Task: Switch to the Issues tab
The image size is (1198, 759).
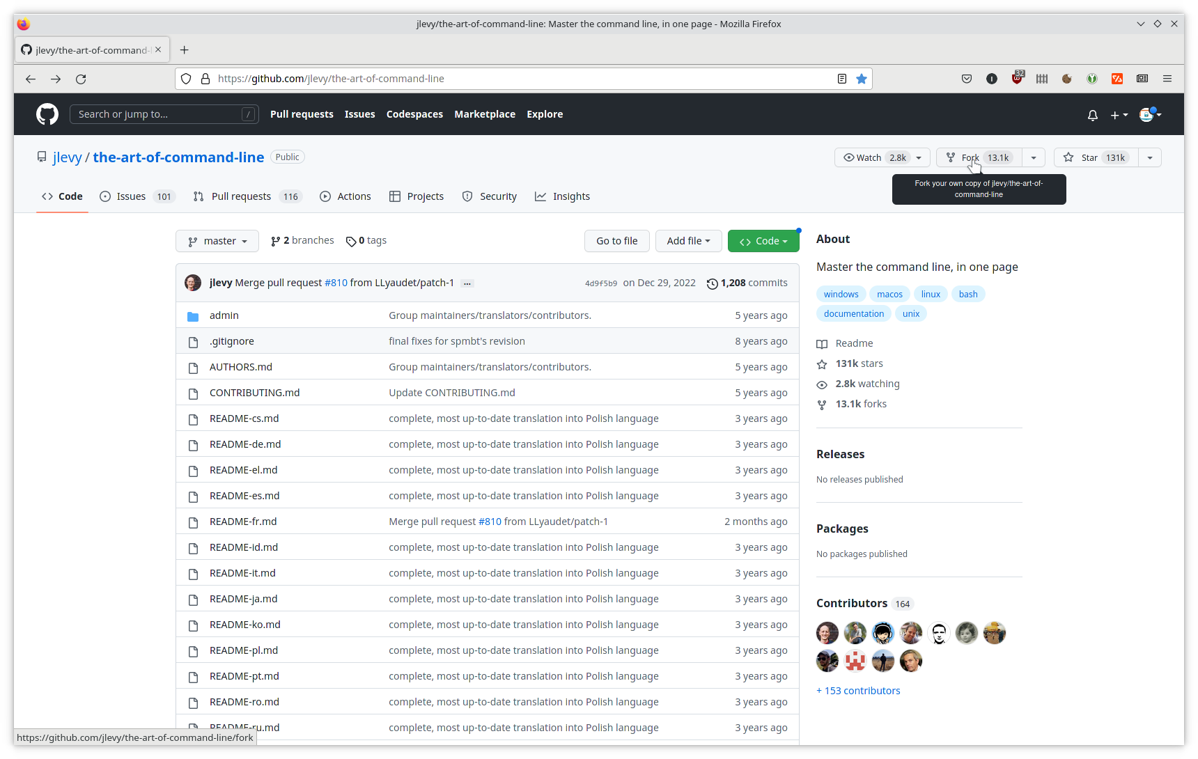Action: pos(131,196)
